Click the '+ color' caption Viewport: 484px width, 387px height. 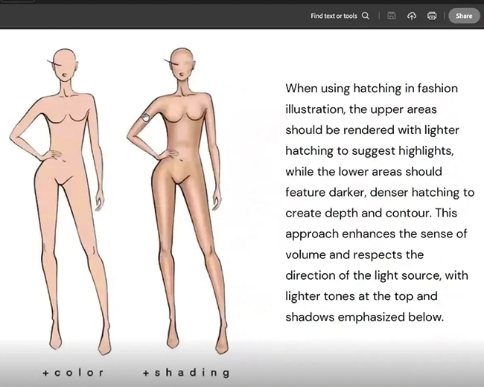point(73,372)
